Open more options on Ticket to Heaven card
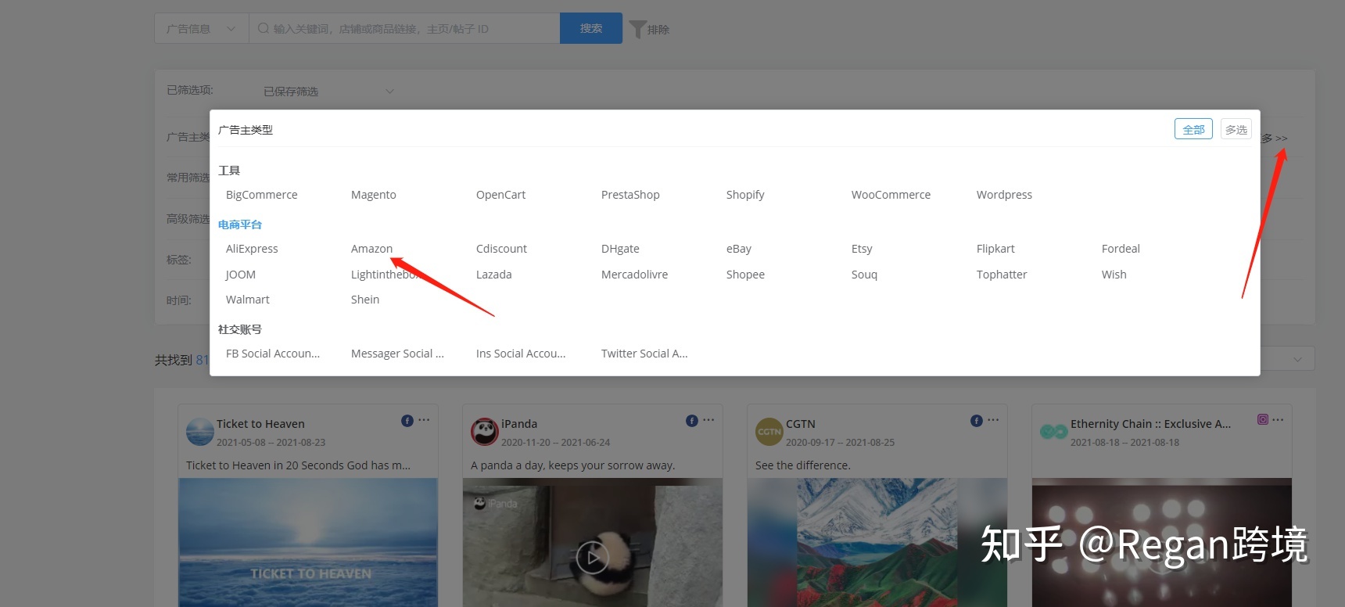Image resolution: width=1345 pixels, height=607 pixels. click(x=424, y=420)
